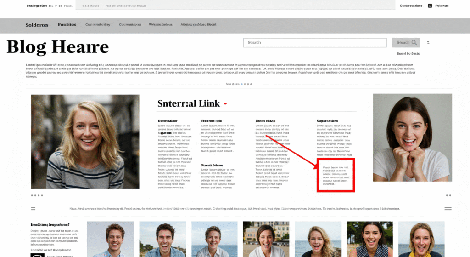Click the four dots below the blonde woman photo

(x=37, y=195)
